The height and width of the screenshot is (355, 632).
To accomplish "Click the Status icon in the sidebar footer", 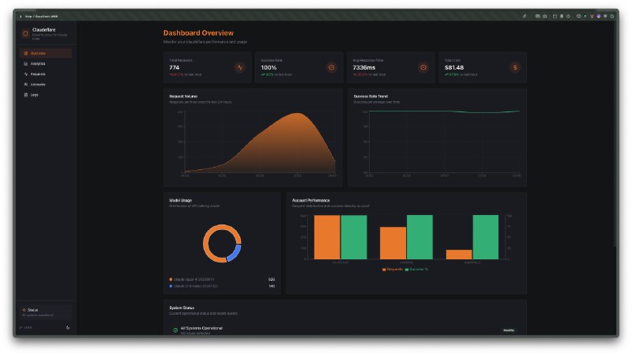I will pos(24,310).
